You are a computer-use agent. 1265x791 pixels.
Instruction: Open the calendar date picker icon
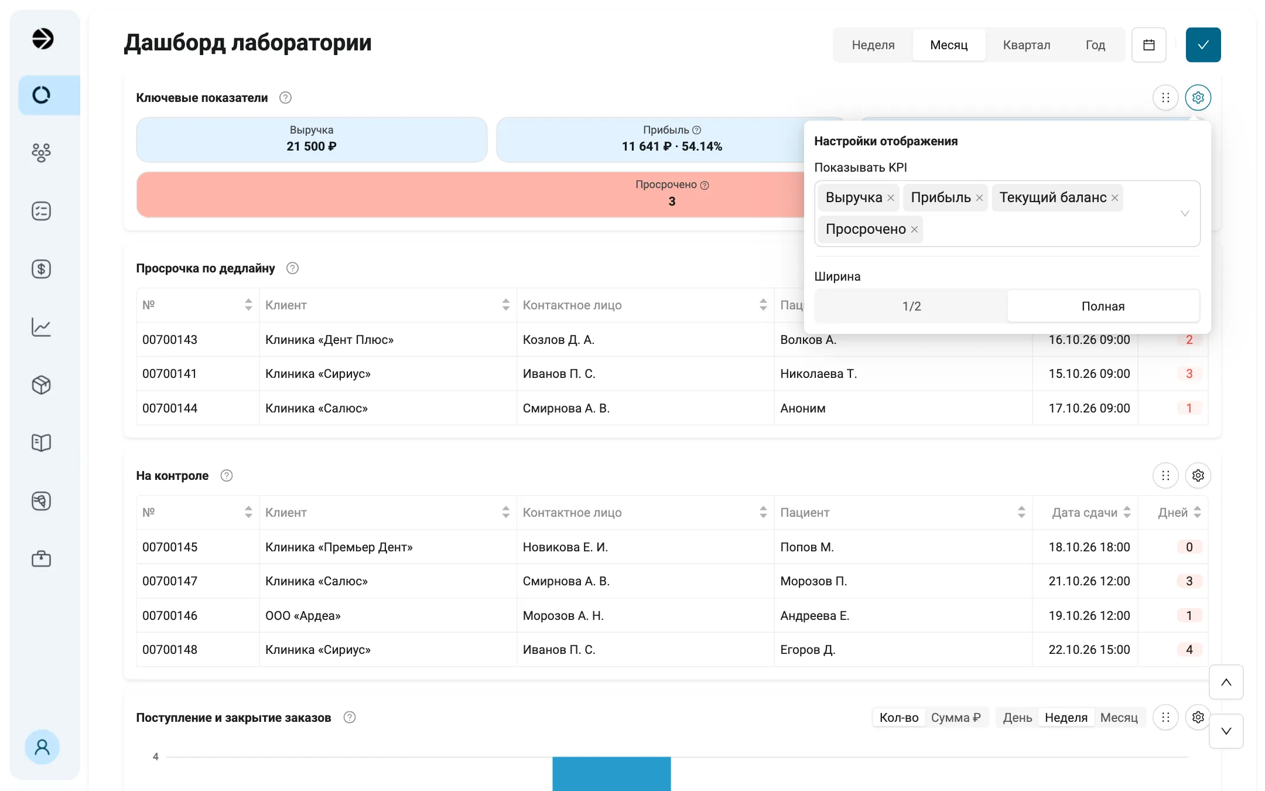coord(1149,45)
